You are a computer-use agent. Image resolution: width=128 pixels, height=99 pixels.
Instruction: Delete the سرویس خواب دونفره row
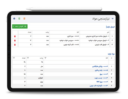pyautogui.click(x=15, y=40)
